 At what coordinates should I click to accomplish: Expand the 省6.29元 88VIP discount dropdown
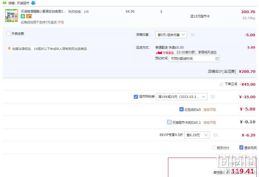point(197,135)
